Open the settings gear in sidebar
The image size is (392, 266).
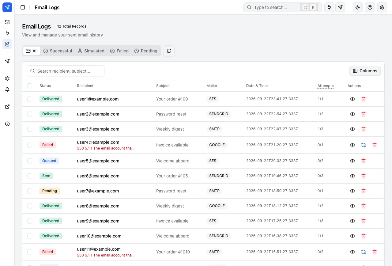7,78
